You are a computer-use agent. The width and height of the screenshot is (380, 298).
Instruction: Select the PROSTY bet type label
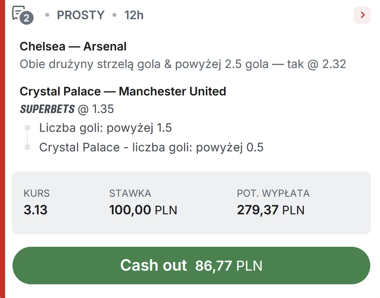(x=80, y=15)
